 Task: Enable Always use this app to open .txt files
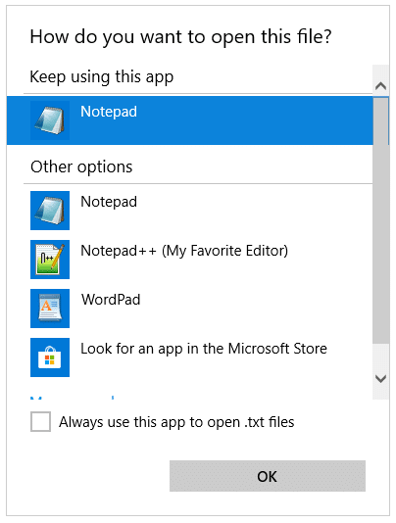pos(40,421)
